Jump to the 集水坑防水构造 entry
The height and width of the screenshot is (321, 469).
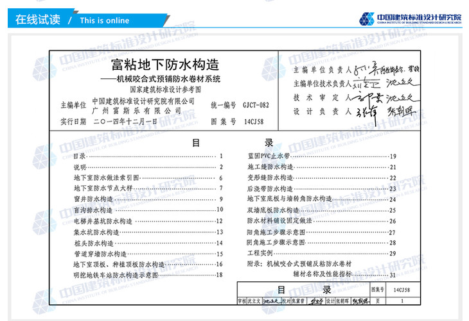96,232
